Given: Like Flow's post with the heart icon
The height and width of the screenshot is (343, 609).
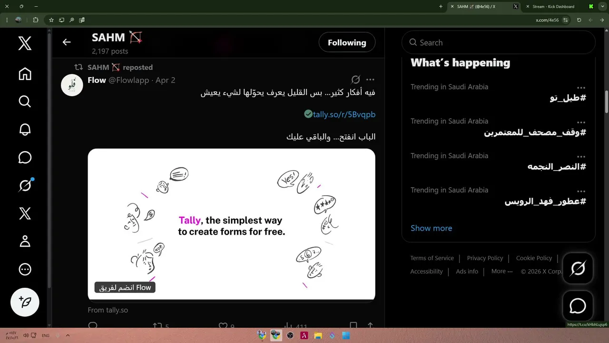Looking at the screenshot, I should [223, 326].
